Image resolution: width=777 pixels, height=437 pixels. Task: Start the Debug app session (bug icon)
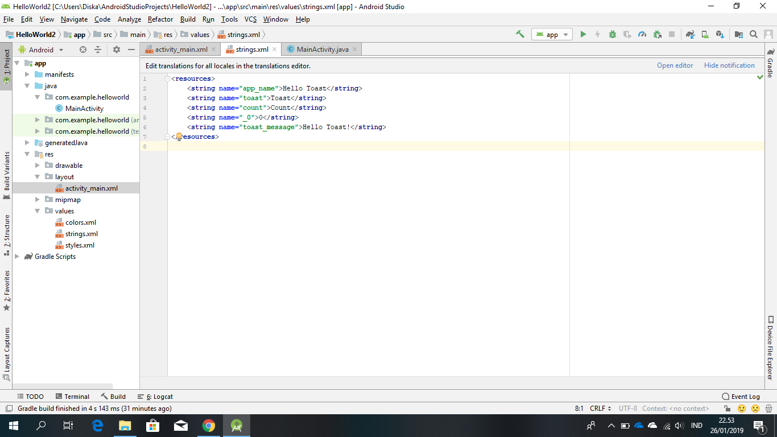[612, 34]
